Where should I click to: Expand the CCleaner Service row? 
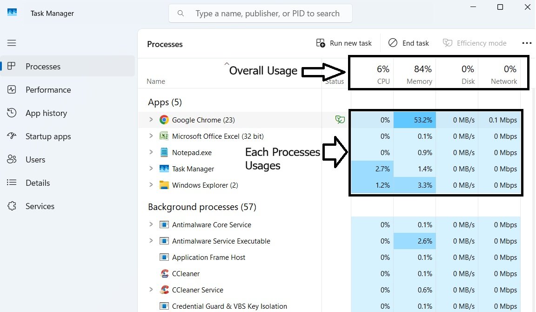[151, 290]
